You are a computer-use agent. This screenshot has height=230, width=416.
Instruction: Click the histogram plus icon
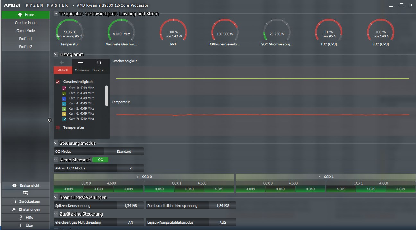[62, 62]
